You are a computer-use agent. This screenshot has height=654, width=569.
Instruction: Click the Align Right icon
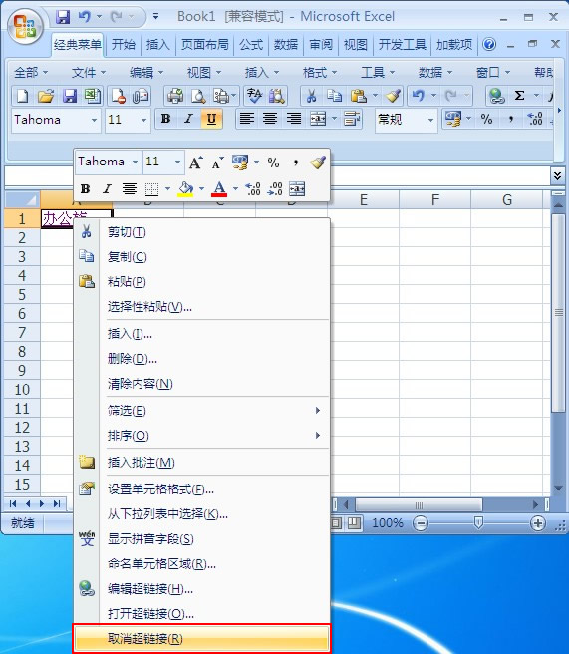[293, 119]
